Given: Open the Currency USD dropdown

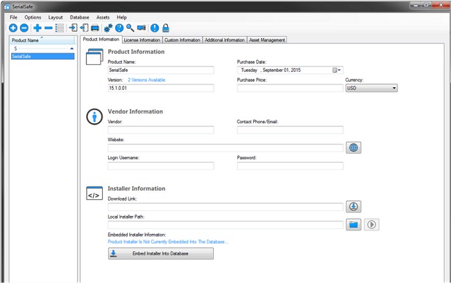Looking at the screenshot, I should pos(371,88).
